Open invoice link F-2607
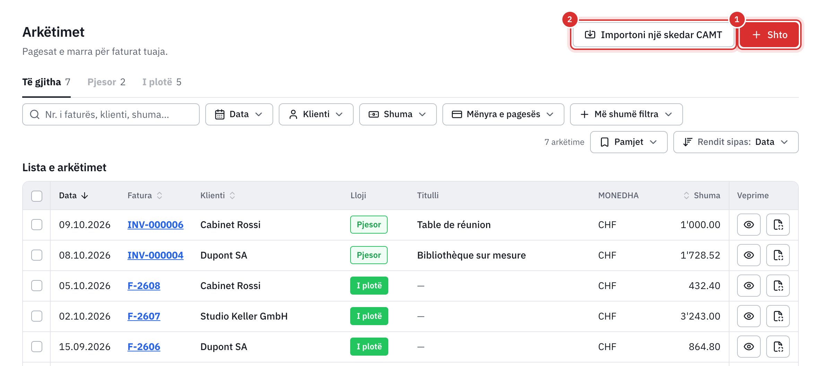821x366 pixels. pos(144,316)
